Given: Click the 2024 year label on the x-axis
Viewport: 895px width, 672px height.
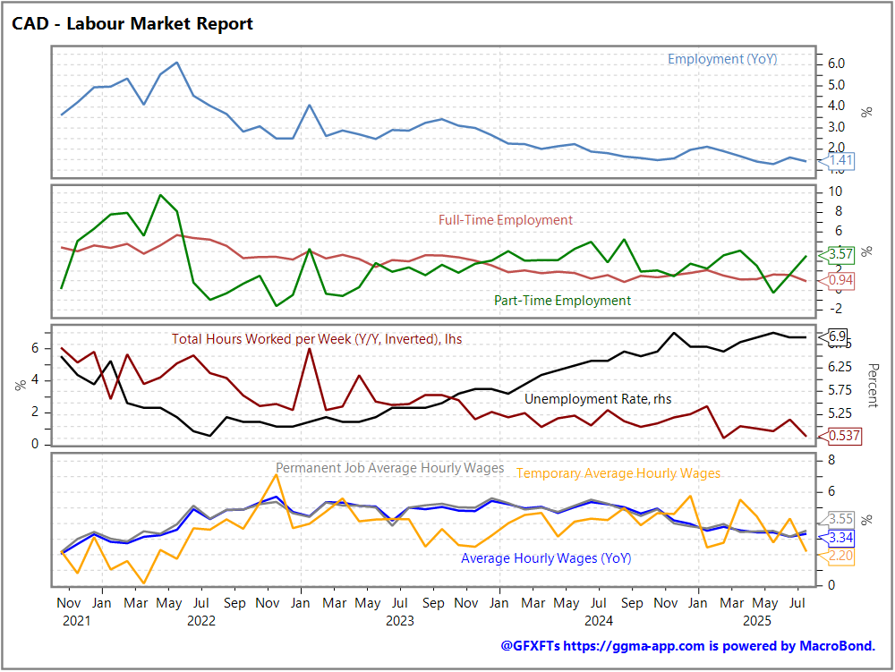Looking at the screenshot, I should coord(598,621).
